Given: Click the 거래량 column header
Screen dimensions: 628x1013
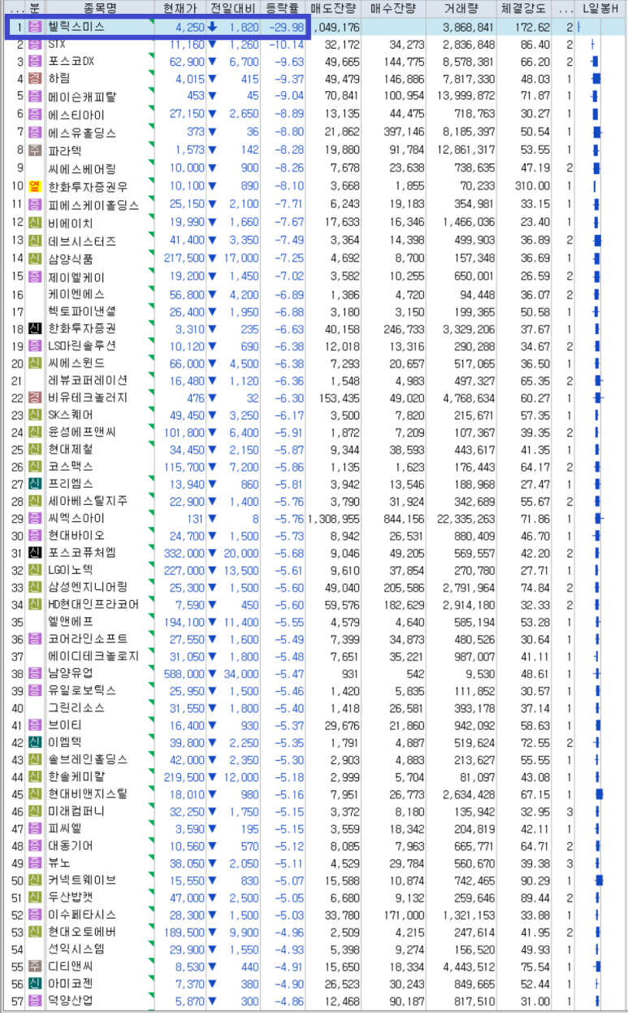Looking at the screenshot, I should [x=461, y=8].
